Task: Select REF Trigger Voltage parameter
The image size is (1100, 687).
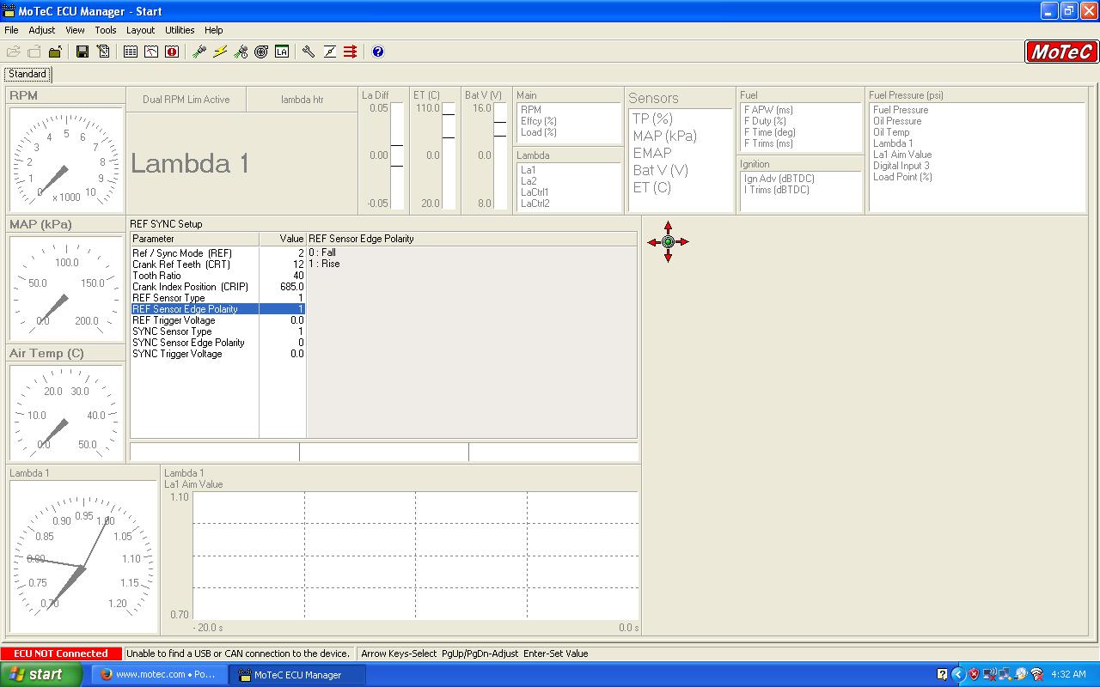Action: 218,320
